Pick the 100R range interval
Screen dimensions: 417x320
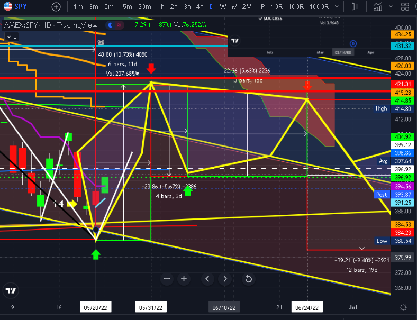tap(296, 7)
